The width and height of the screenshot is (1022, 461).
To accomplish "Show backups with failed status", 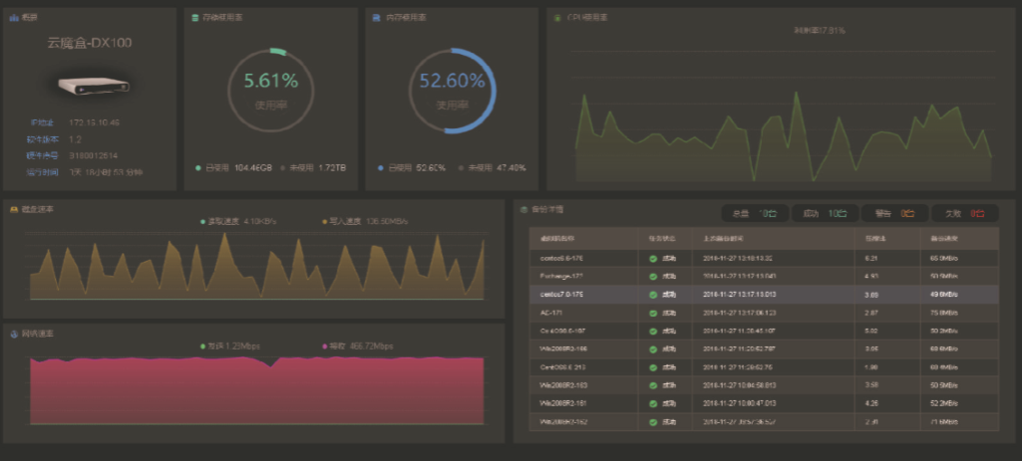I will [963, 213].
